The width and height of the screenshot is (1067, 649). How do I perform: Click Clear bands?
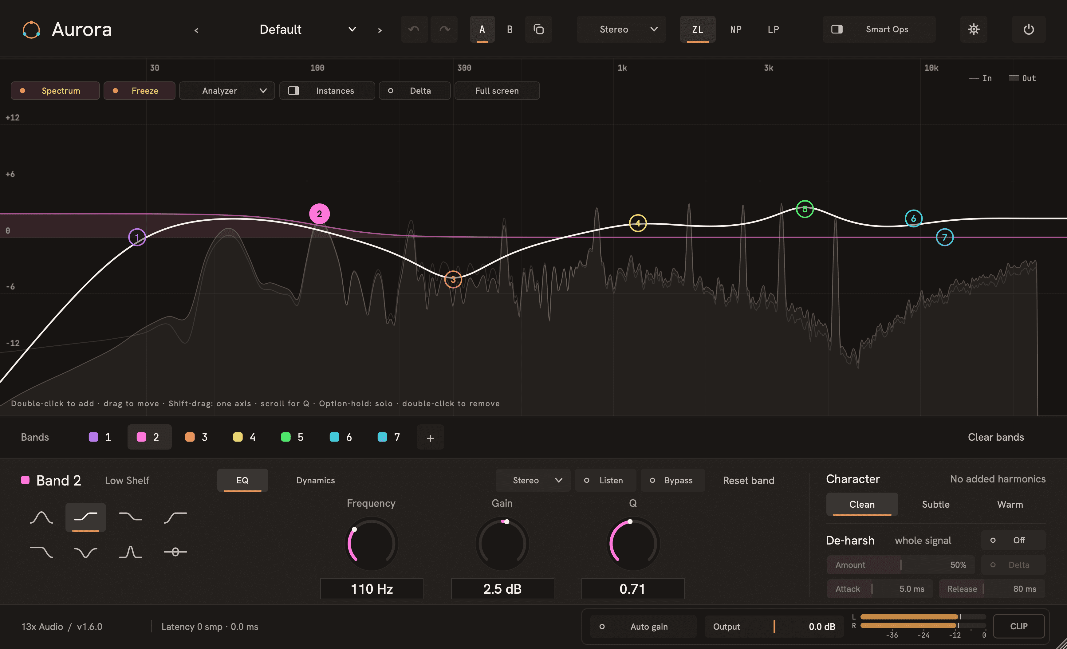point(996,437)
